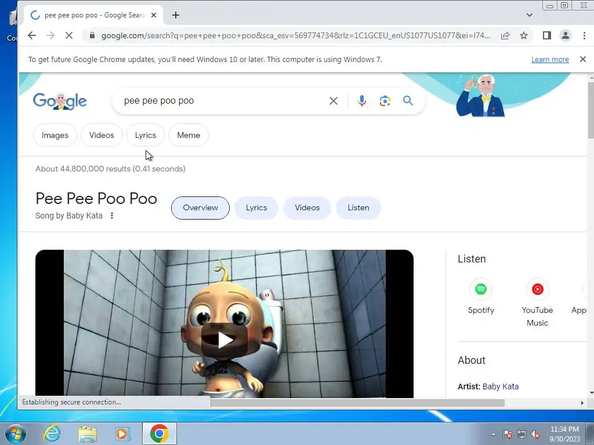
Task: Open the Windows Start menu
Action: pyautogui.click(x=15, y=433)
